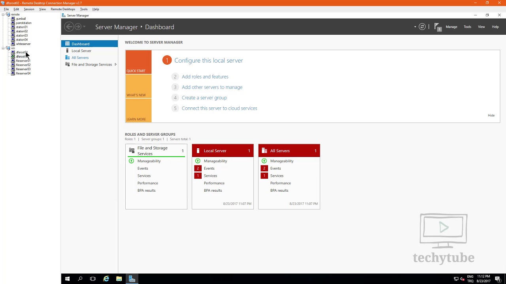Open Services in the File and Storage Services tile
506x284 pixels.
[144, 176]
